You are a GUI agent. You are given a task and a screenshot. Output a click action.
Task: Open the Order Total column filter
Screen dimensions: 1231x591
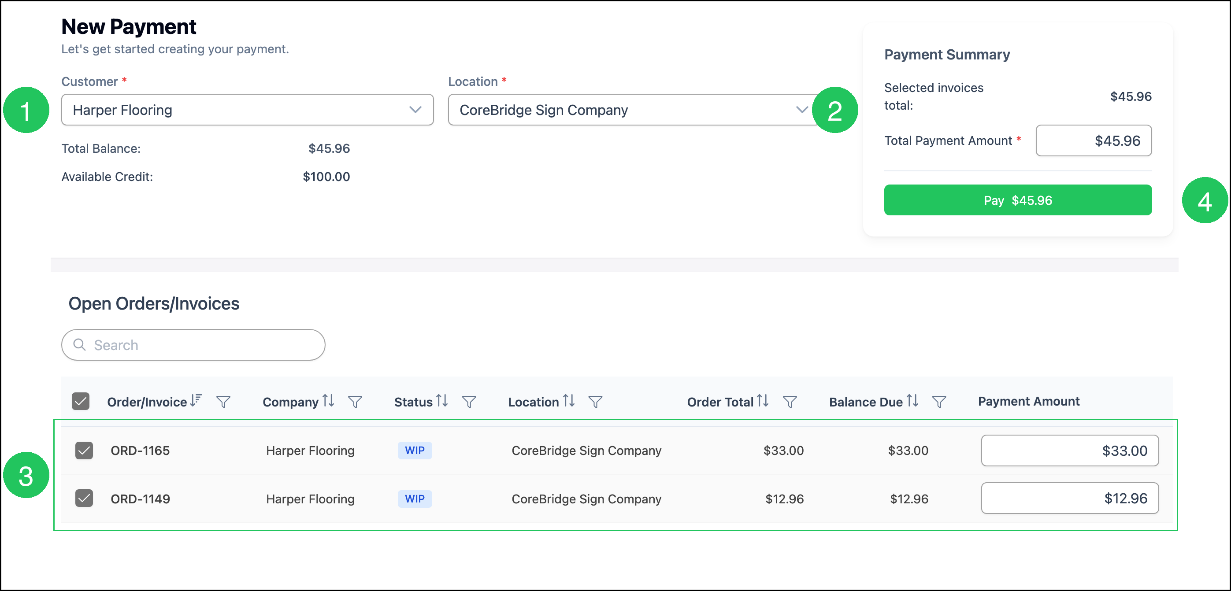pos(790,402)
